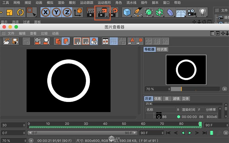This screenshot has height=143, width=229.
Task: Toggle the Y axis lock
Action: [x=56, y=13]
